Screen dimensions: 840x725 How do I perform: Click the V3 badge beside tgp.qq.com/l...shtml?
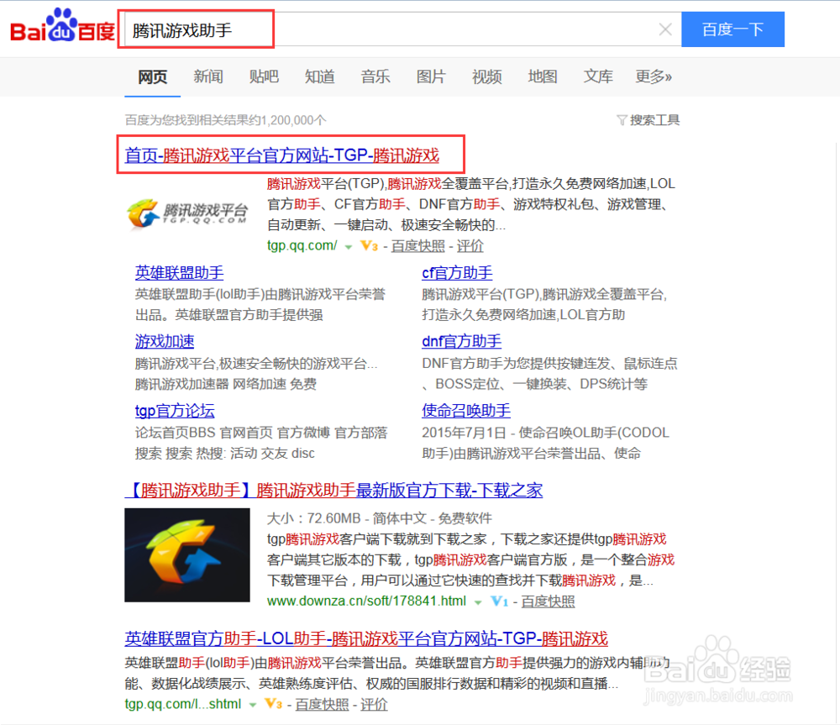(273, 704)
